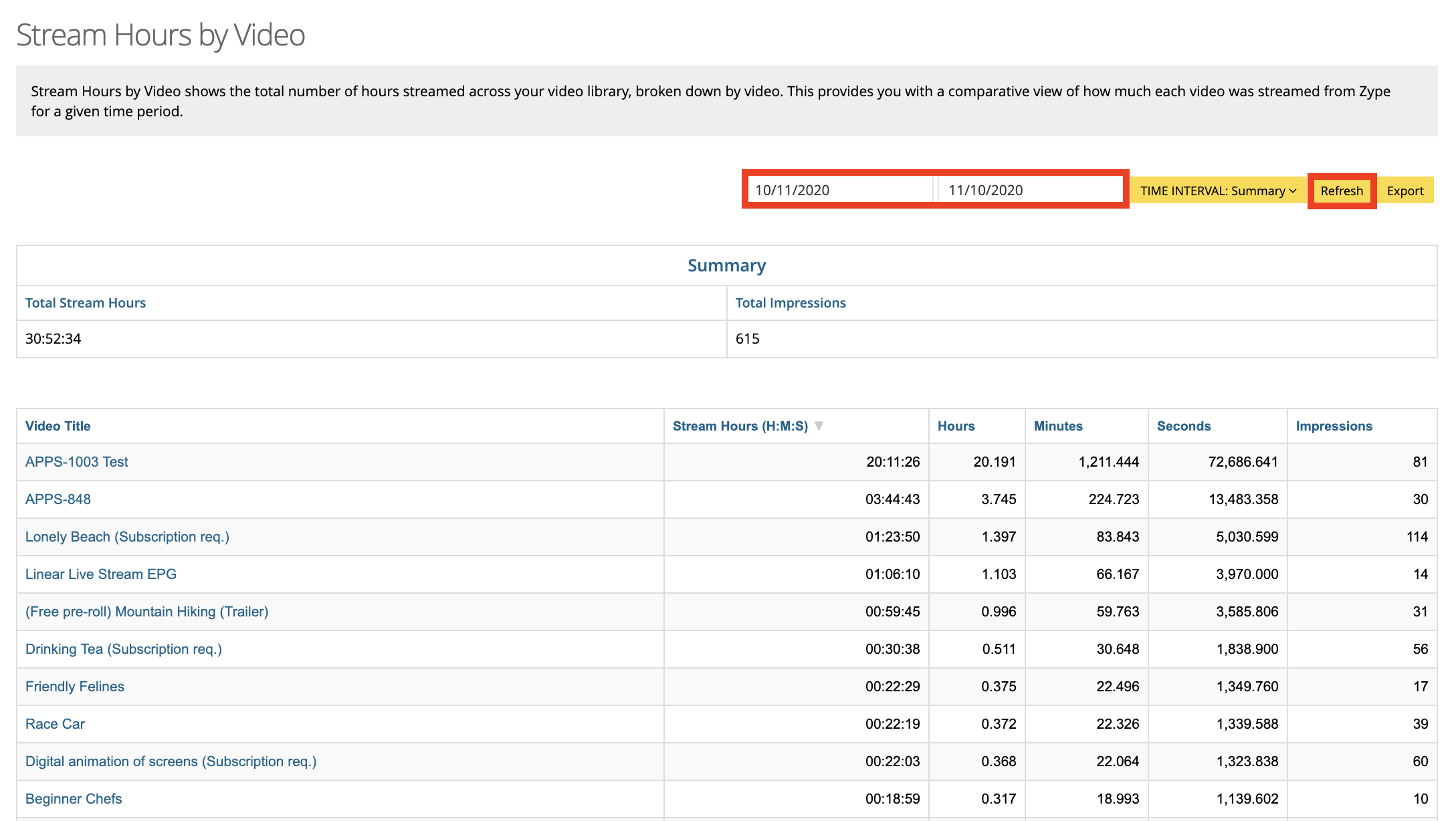Sort by the Impressions column header
This screenshot has height=821, width=1454.
point(1334,426)
